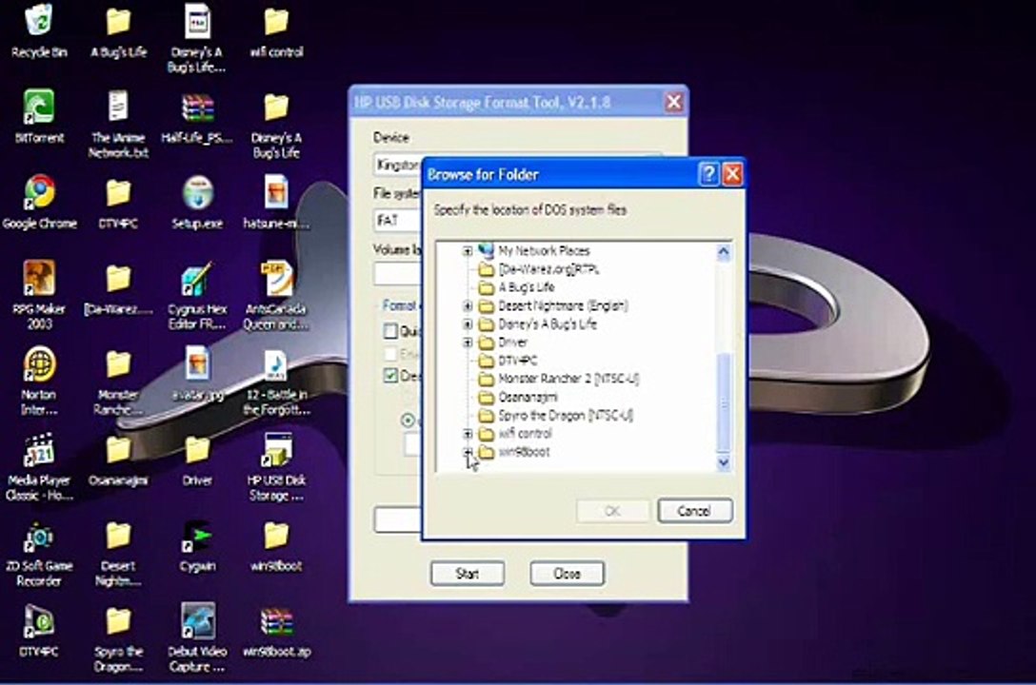Select the Osananajimi folder in the tree
The image size is (1036, 685).
click(x=528, y=398)
